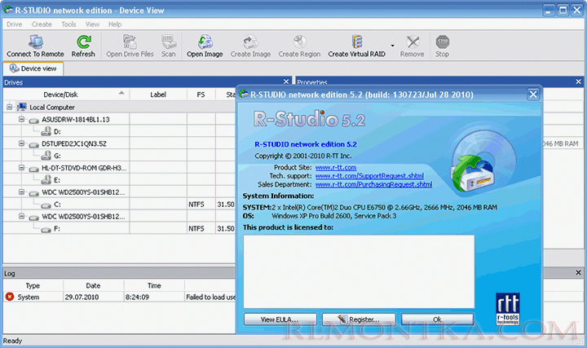Open the Tools menu
Viewport: 587px width, 348px height.
(68, 24)
